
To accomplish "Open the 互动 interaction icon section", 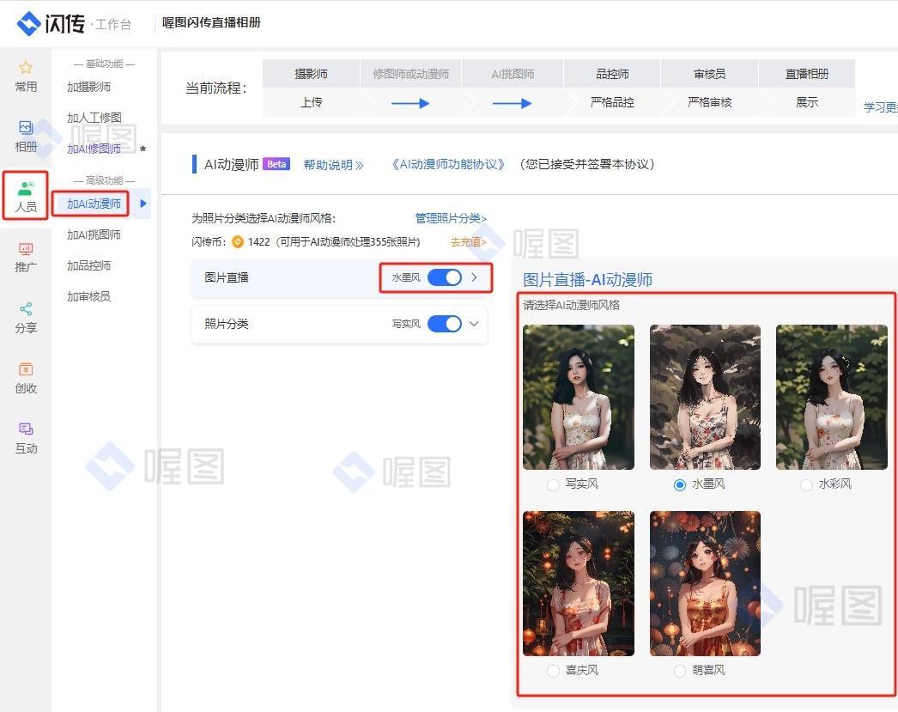I will [26, 438].
